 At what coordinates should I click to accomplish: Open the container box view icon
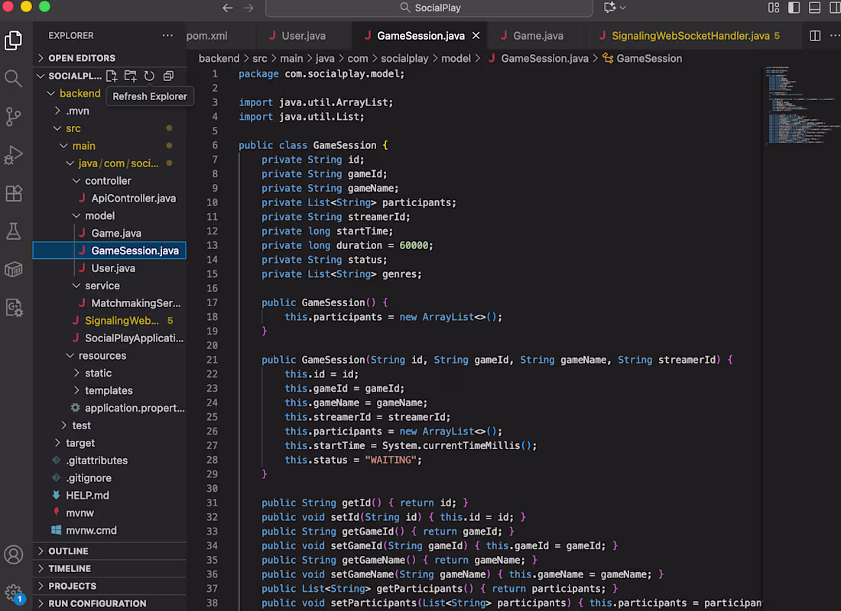(14, 269)
